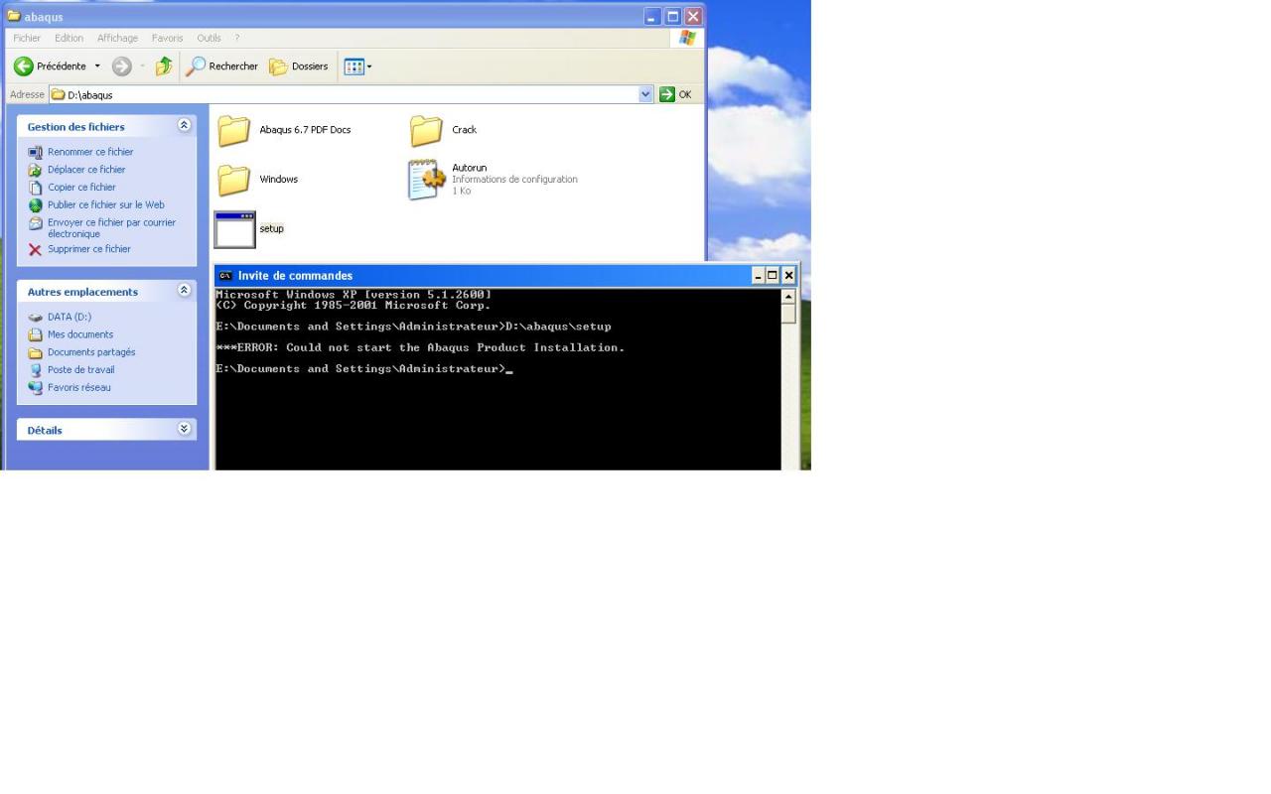Viewport: 1271px width, 794px height.
Task: Close the abaqus explorer window
Action: pos(693,16)
